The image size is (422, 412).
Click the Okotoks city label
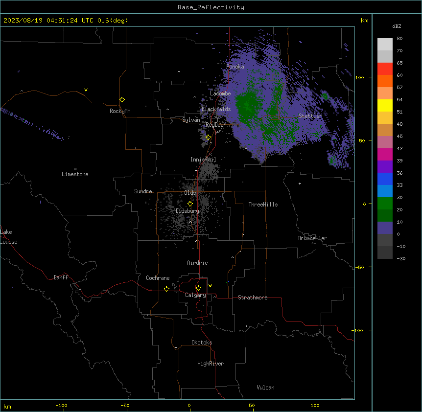[202, 343]
